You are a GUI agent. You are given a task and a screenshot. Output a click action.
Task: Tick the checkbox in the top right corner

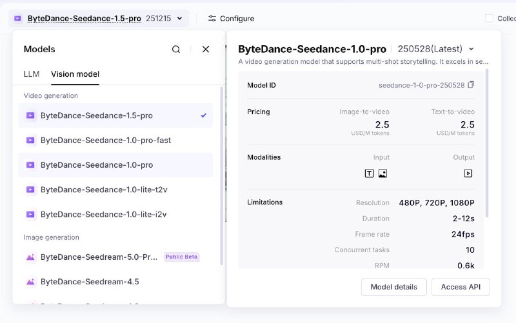pos(490,19)
